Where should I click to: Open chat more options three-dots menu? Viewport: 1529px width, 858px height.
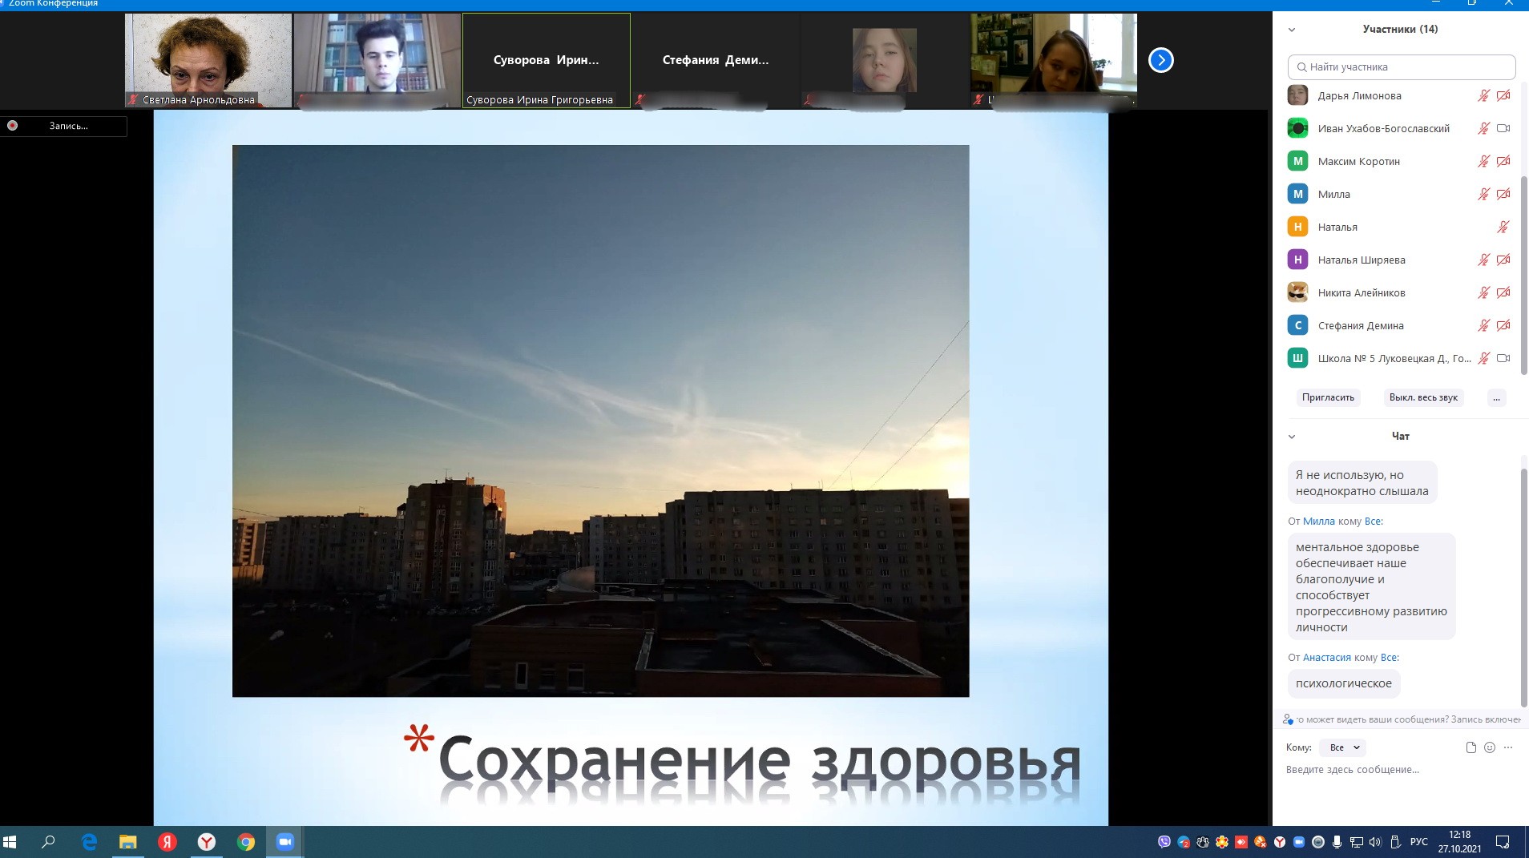1508,747
